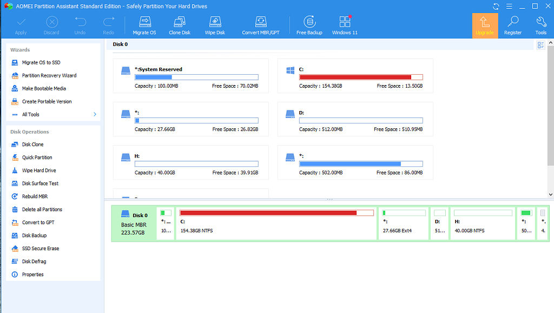Viewport: 554px width, 313px height.
Task: Click the scroll down arrow of partition list
Action: (x=550, y=194)
